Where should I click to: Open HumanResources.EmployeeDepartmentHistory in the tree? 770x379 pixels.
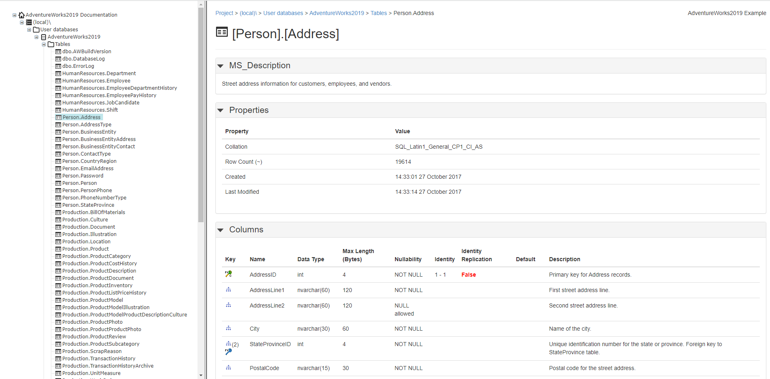(120, 88)
